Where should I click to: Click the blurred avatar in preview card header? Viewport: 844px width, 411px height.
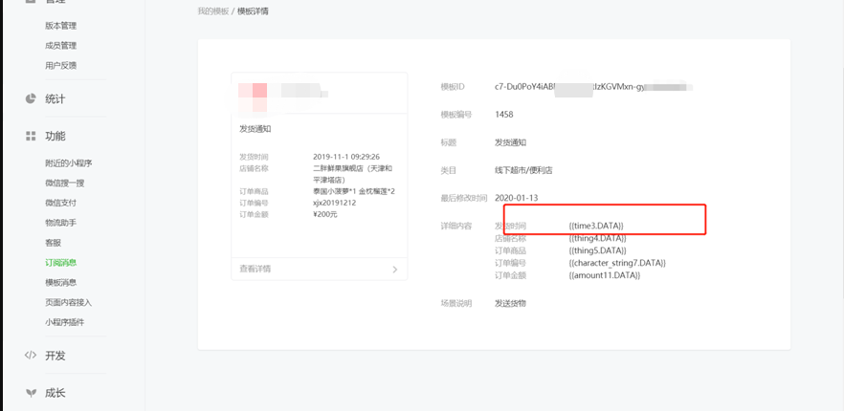click(253, 97)
